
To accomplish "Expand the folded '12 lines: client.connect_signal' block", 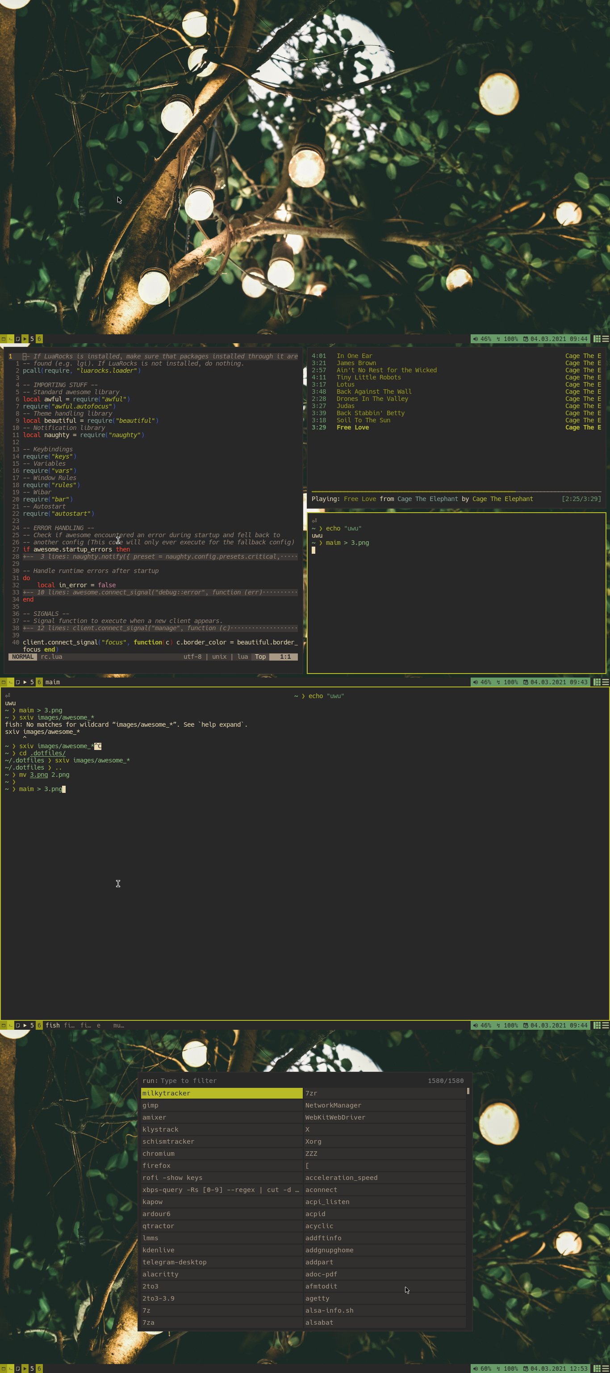I will tap(160, 628).
